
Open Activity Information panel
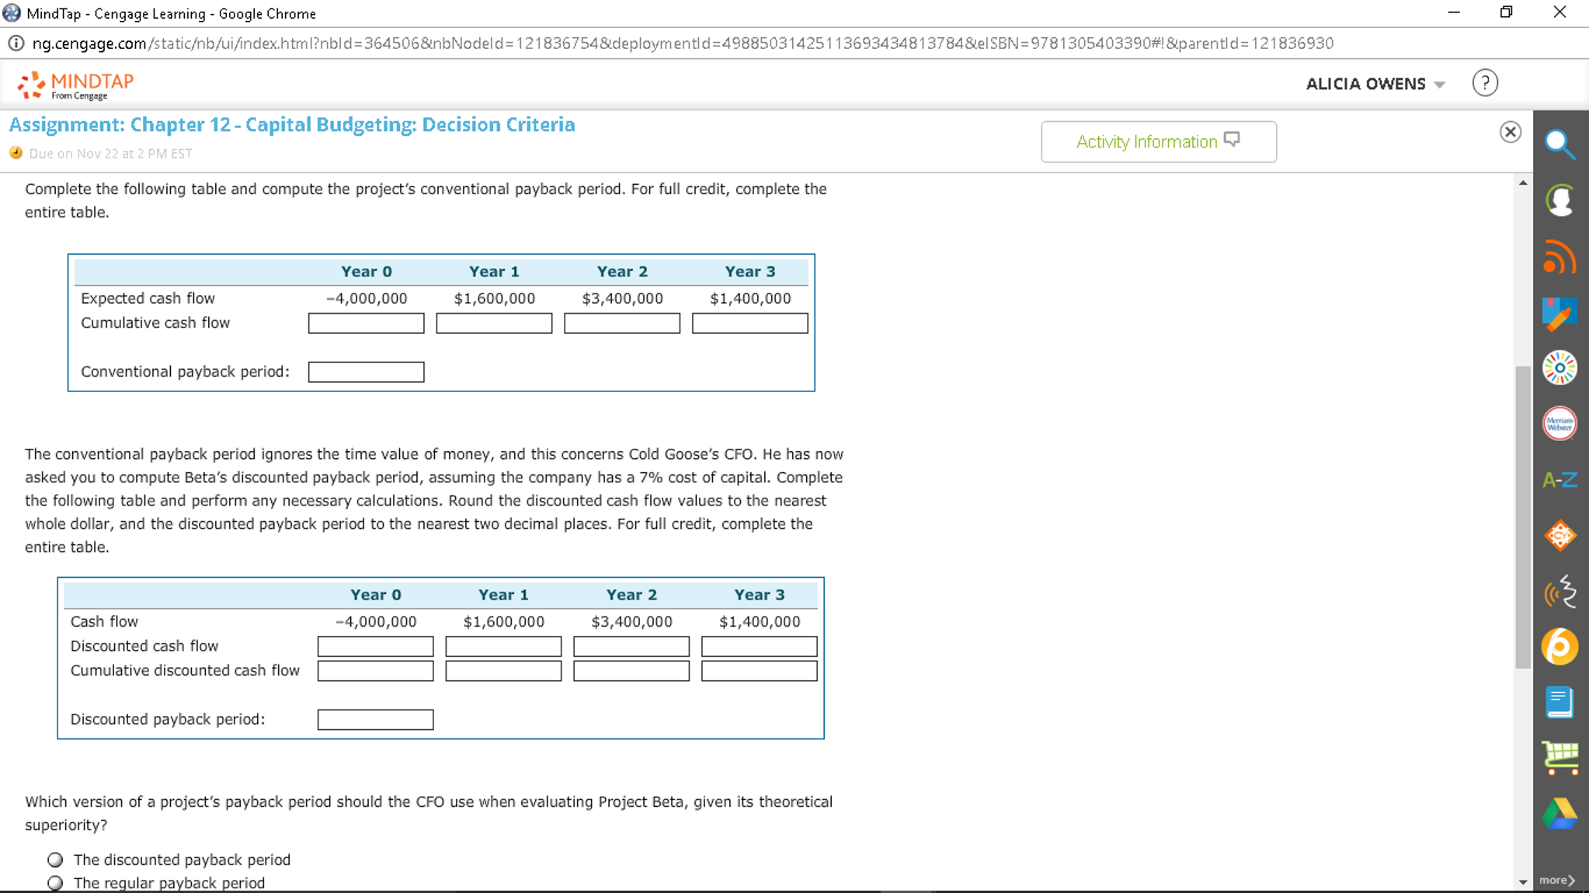pyautogui.click(x=1158, y=141)
